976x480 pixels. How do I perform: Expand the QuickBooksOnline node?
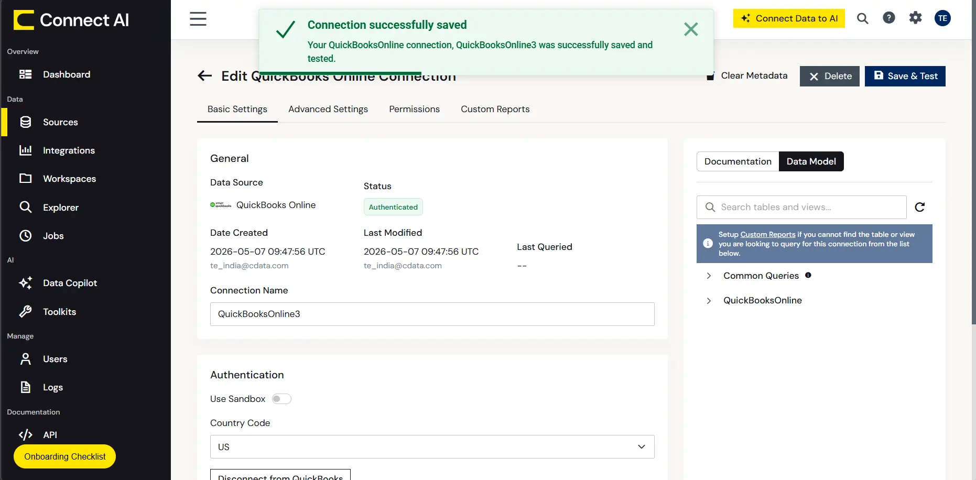click(x=709, y=301)
